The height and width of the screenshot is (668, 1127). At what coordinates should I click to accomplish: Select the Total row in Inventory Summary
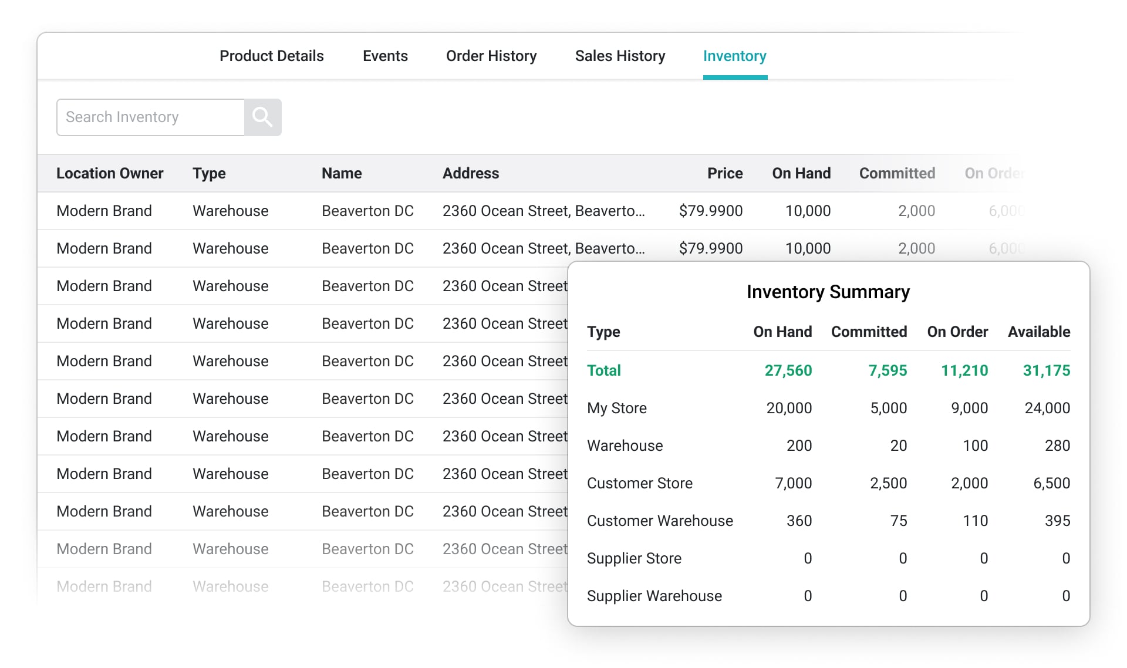point(604,370)
